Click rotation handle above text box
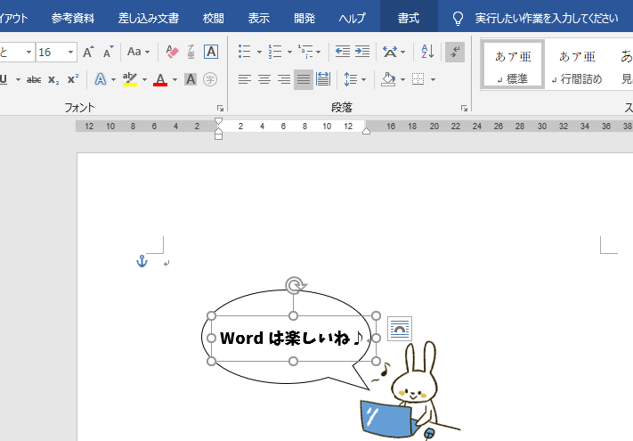Image resolution: width=633 pixels, height=441 pixels. click(295, 285)
